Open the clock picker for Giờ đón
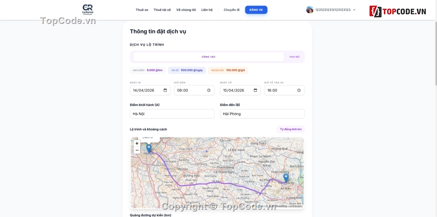 point(209,90)
